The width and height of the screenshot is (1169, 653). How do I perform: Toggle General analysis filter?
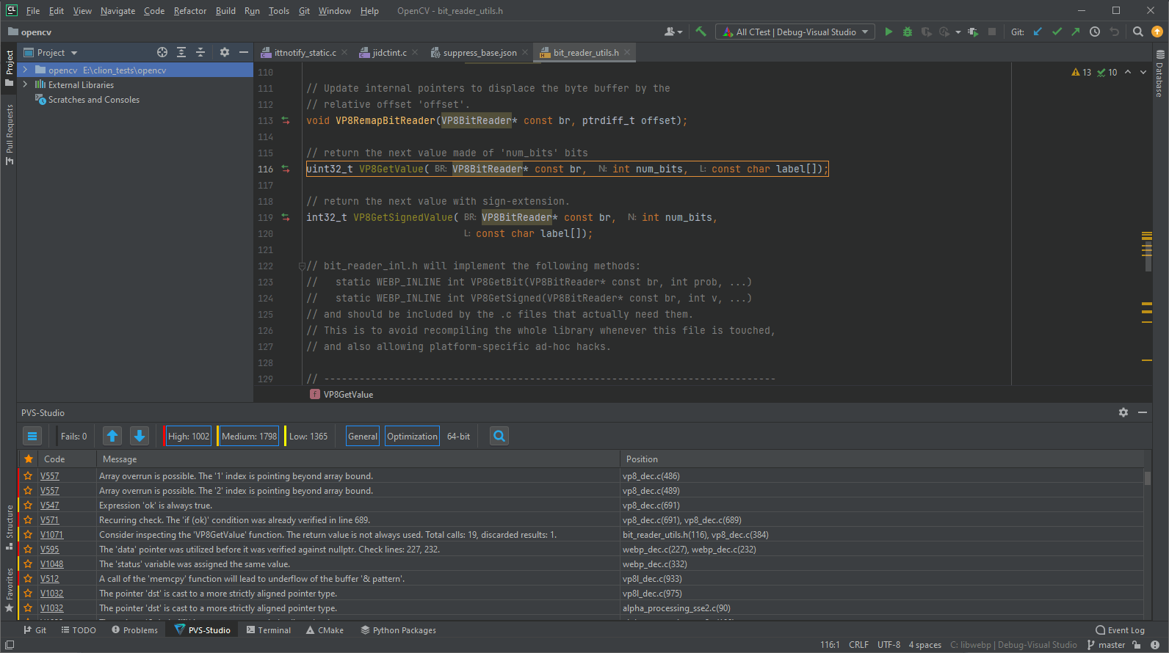pos(363,436)
